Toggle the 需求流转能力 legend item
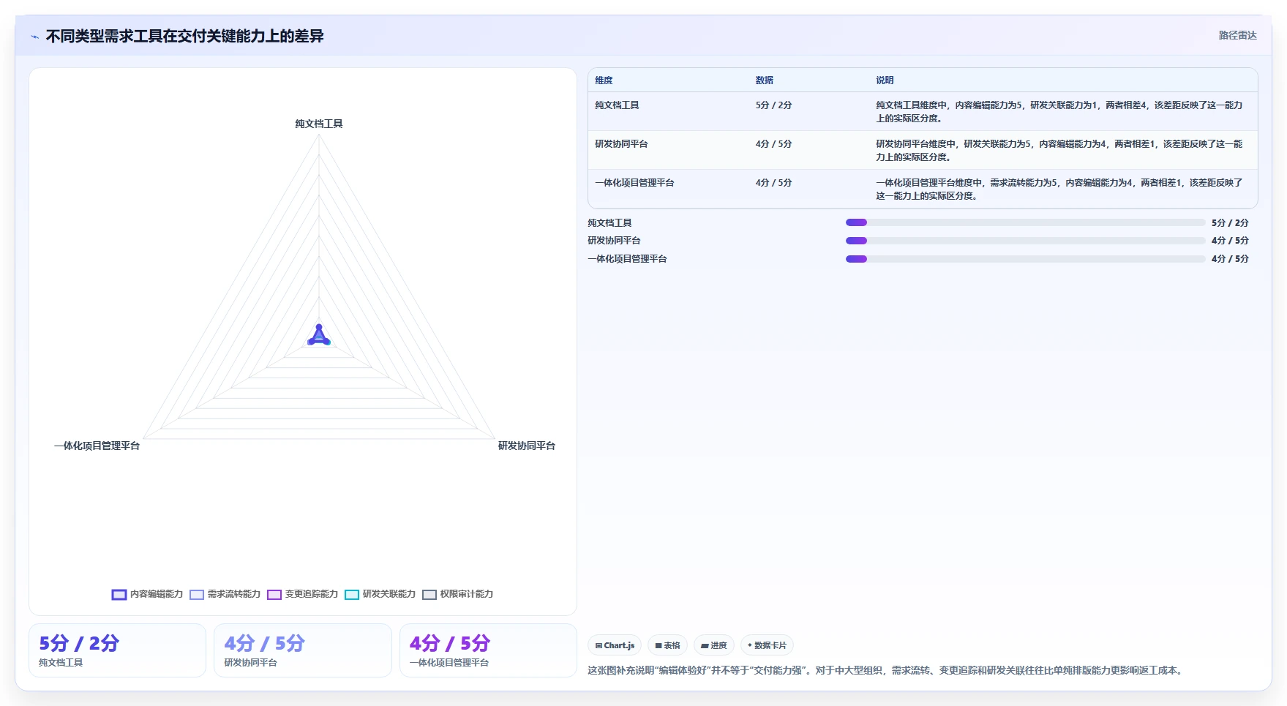1287x706 pixels. (225, 594)
